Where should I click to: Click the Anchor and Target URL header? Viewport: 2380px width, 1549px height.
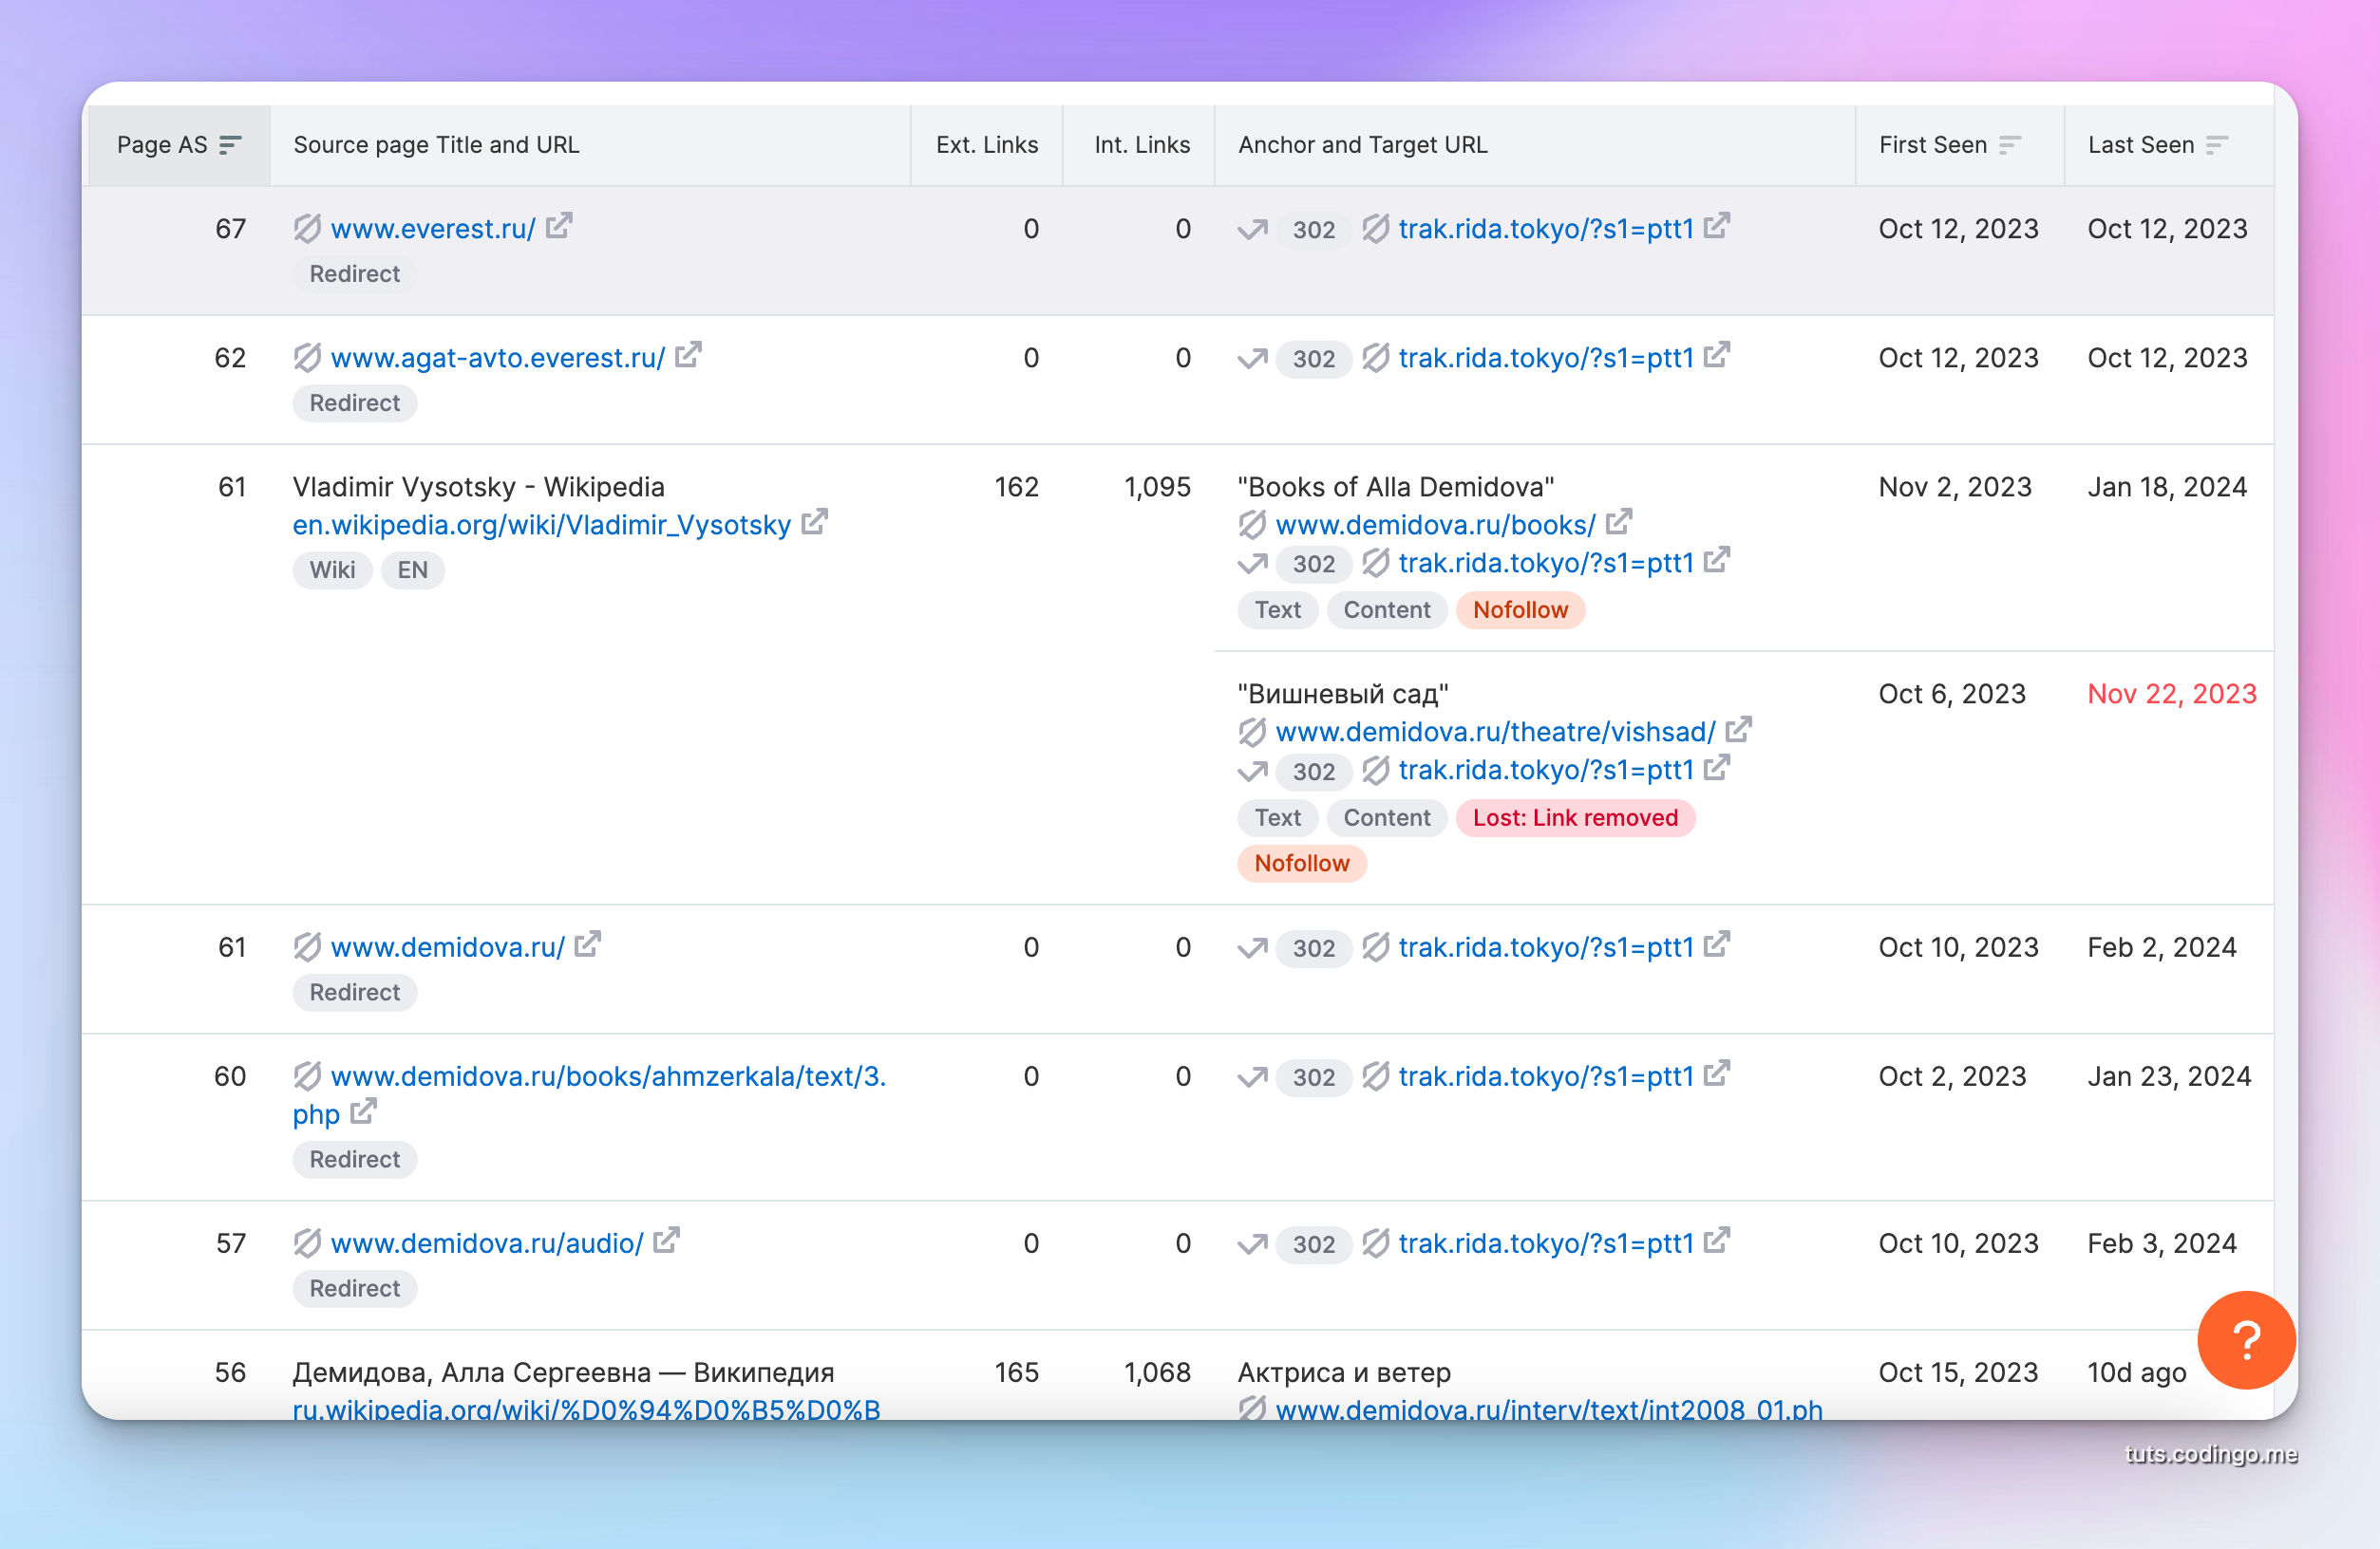point(1363,145)
